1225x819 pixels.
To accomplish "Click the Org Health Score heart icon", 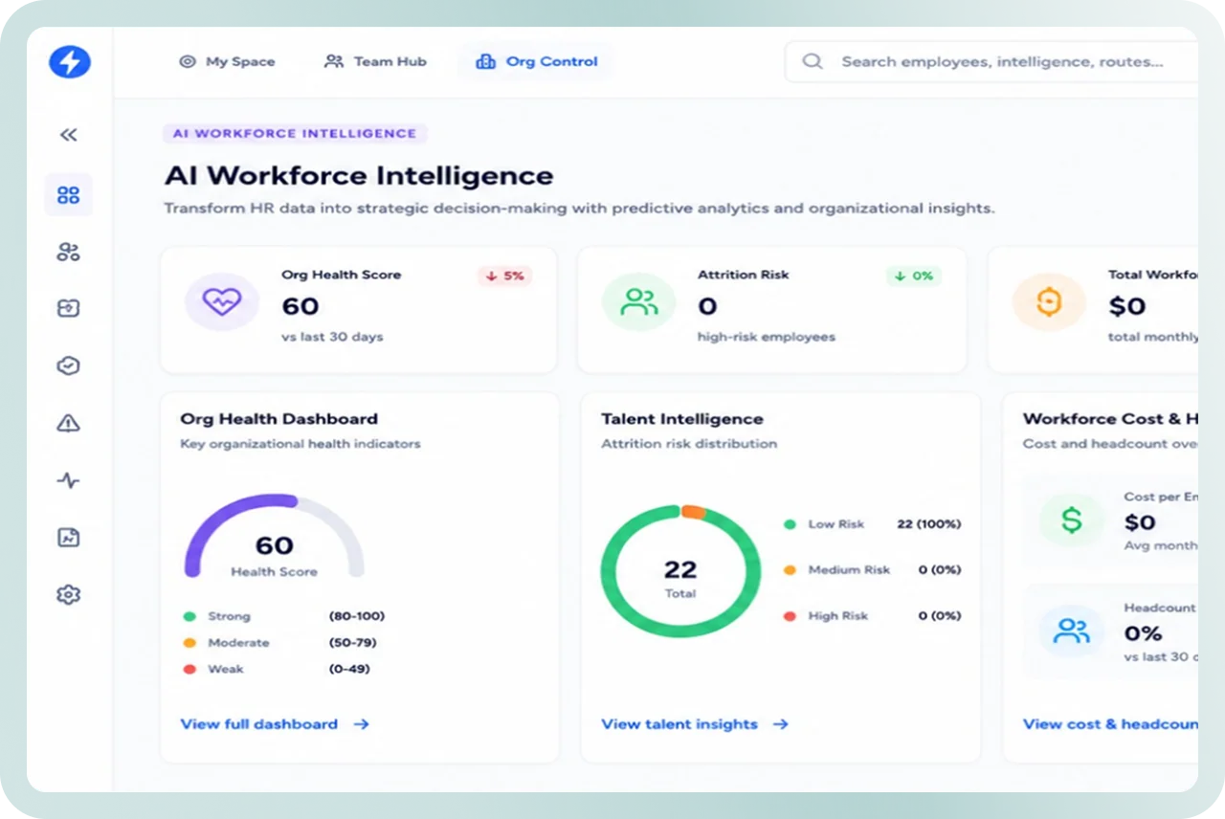I will pos(222,302).
